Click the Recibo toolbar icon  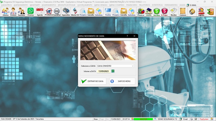point(174,12)
